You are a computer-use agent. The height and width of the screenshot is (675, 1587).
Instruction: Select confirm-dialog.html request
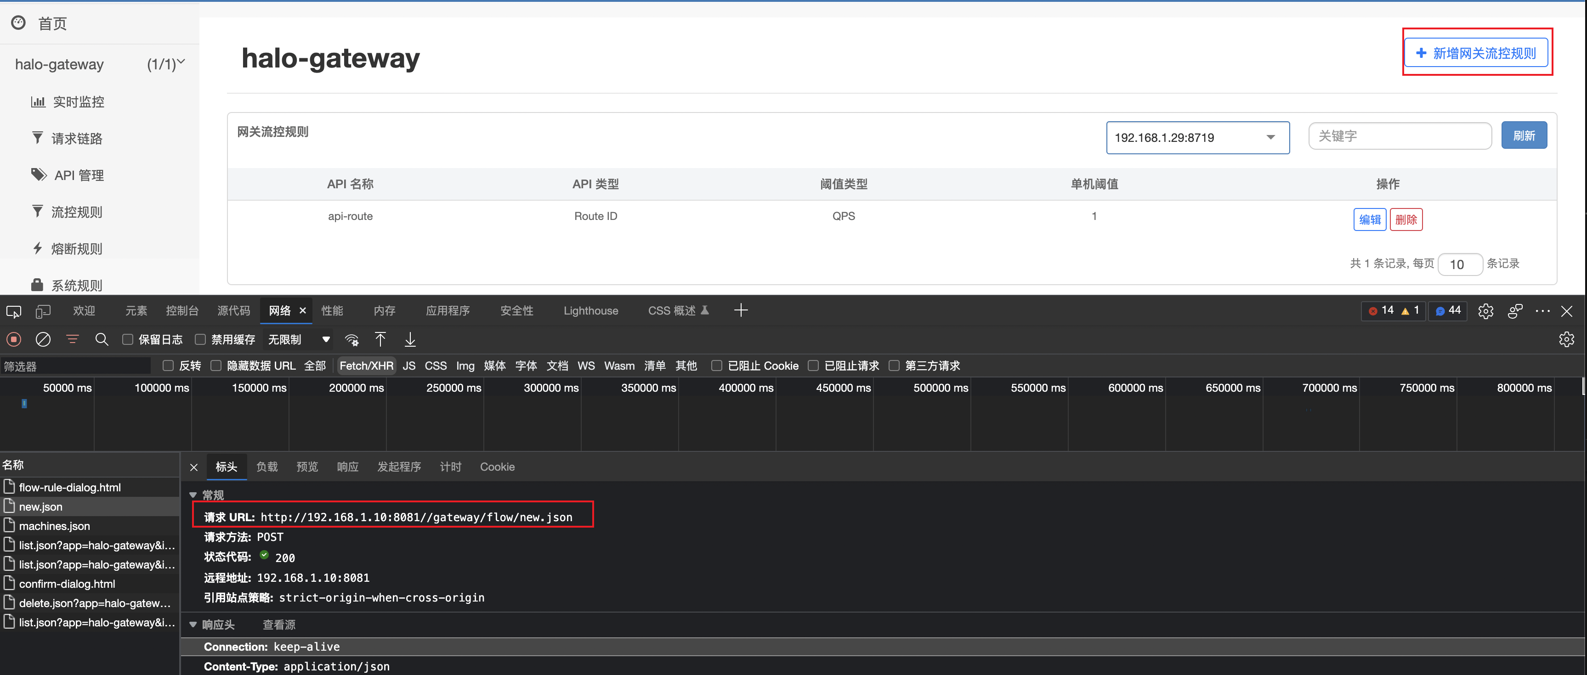pos(90,584)
